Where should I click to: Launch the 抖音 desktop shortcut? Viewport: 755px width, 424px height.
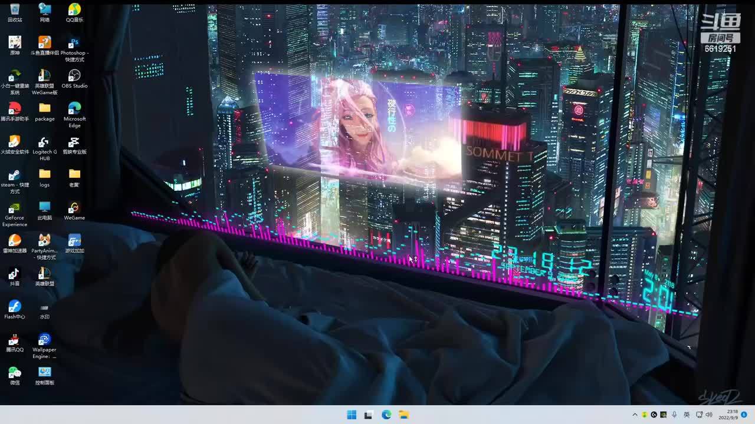coord(15,276)
